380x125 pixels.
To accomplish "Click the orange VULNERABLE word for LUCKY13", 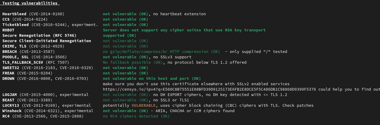I will click(144, 106).
